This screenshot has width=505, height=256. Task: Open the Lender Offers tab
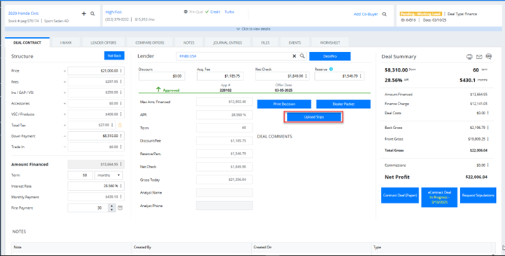coord(103,43)
